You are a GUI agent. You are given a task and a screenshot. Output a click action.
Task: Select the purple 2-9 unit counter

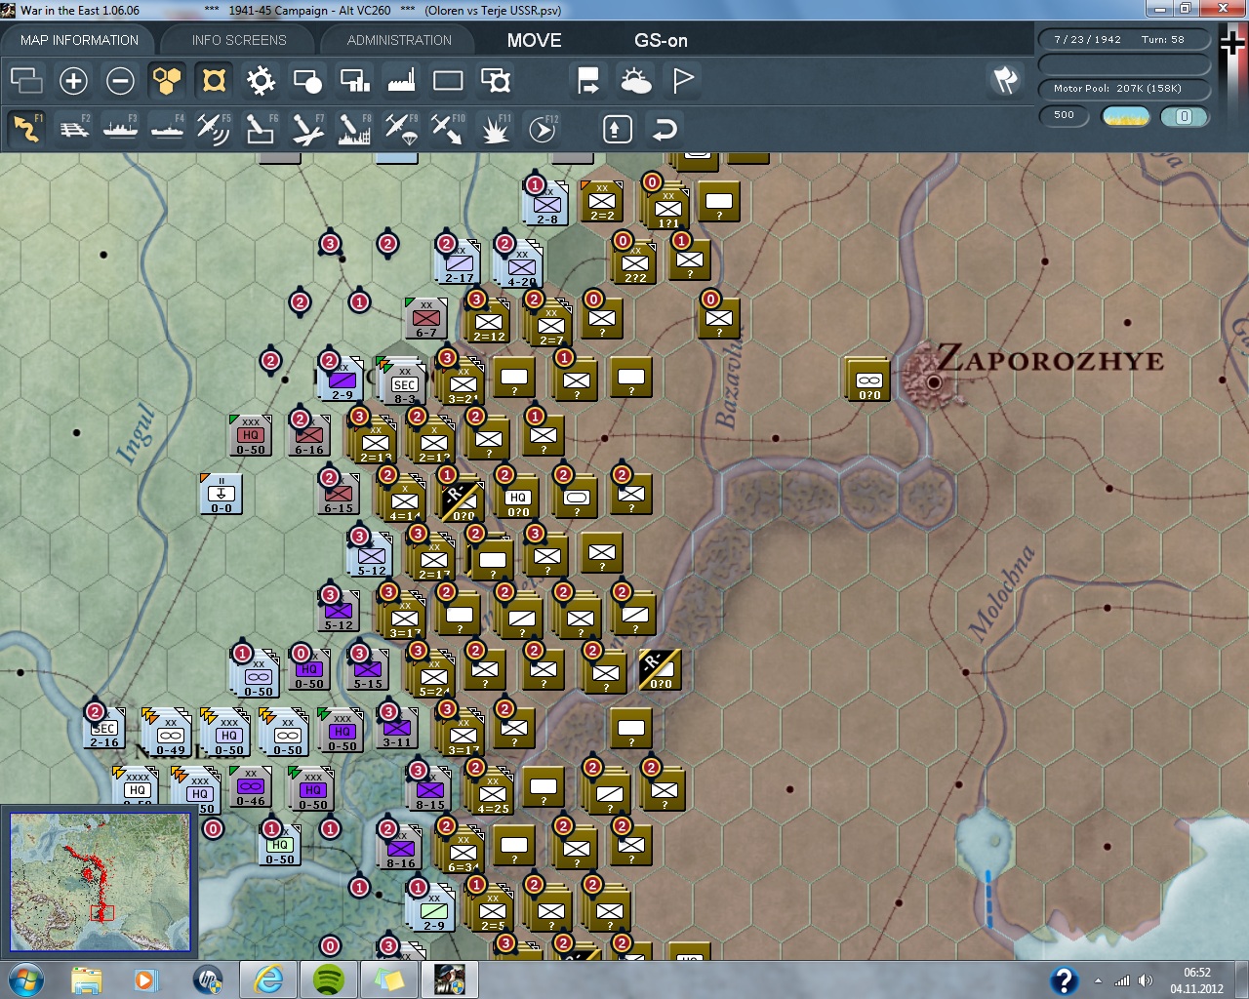(342, 379)
